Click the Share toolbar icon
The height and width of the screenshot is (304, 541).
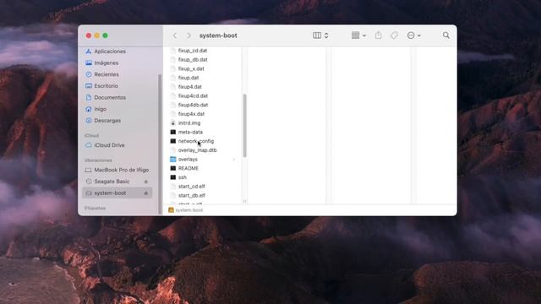[x=379, y=35]
